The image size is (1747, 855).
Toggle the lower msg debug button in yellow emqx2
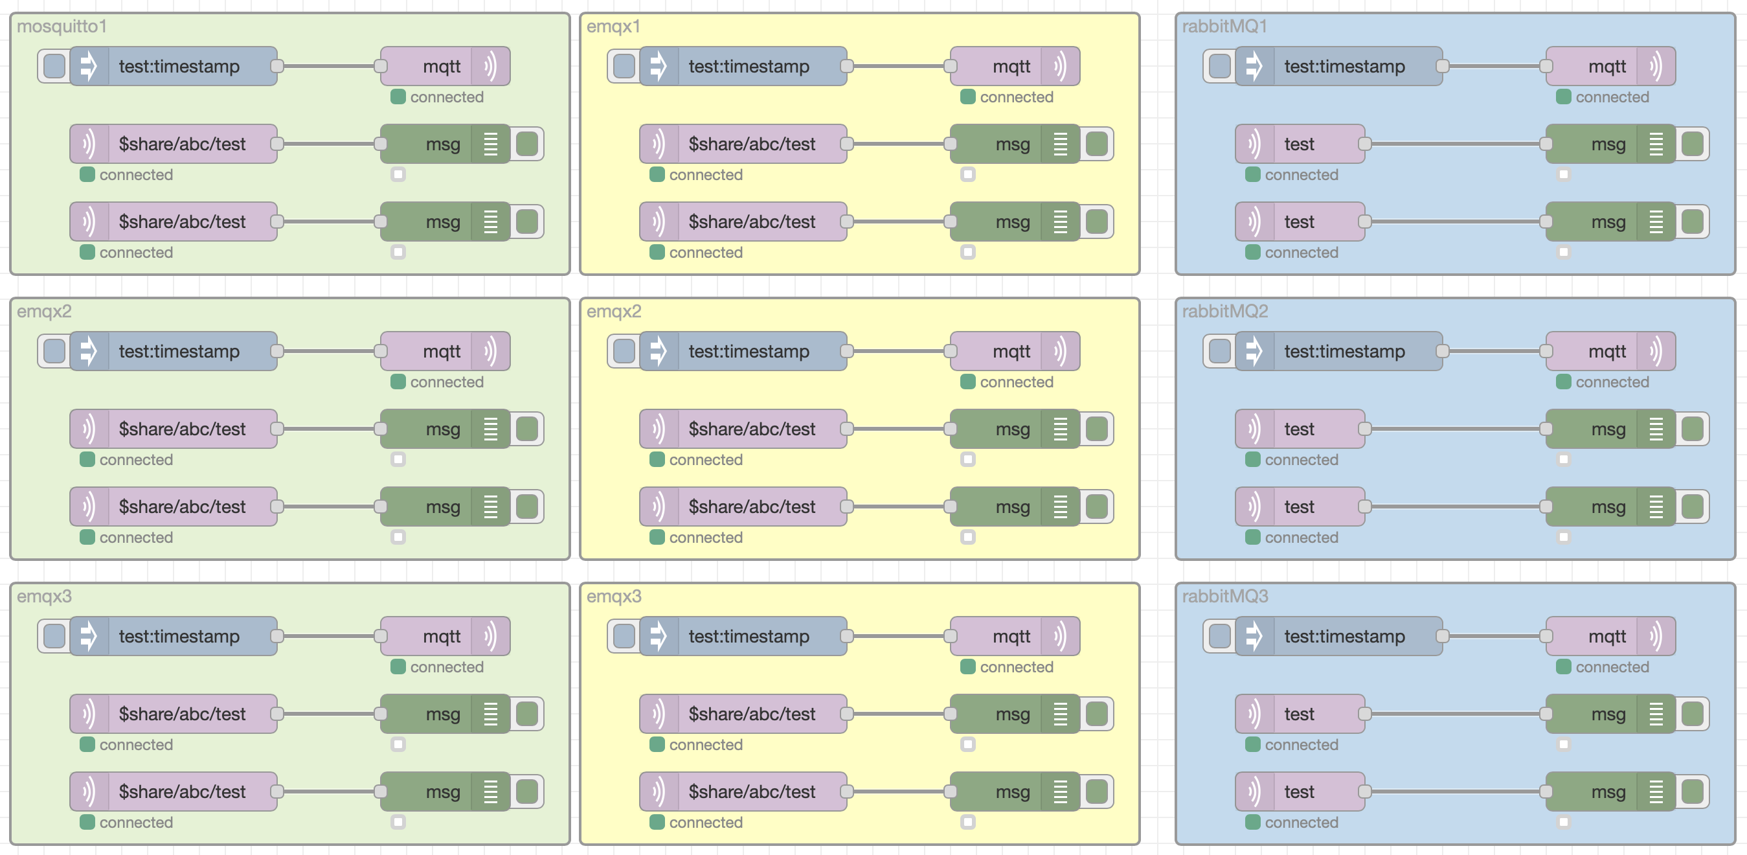[x=1097, y=507]
